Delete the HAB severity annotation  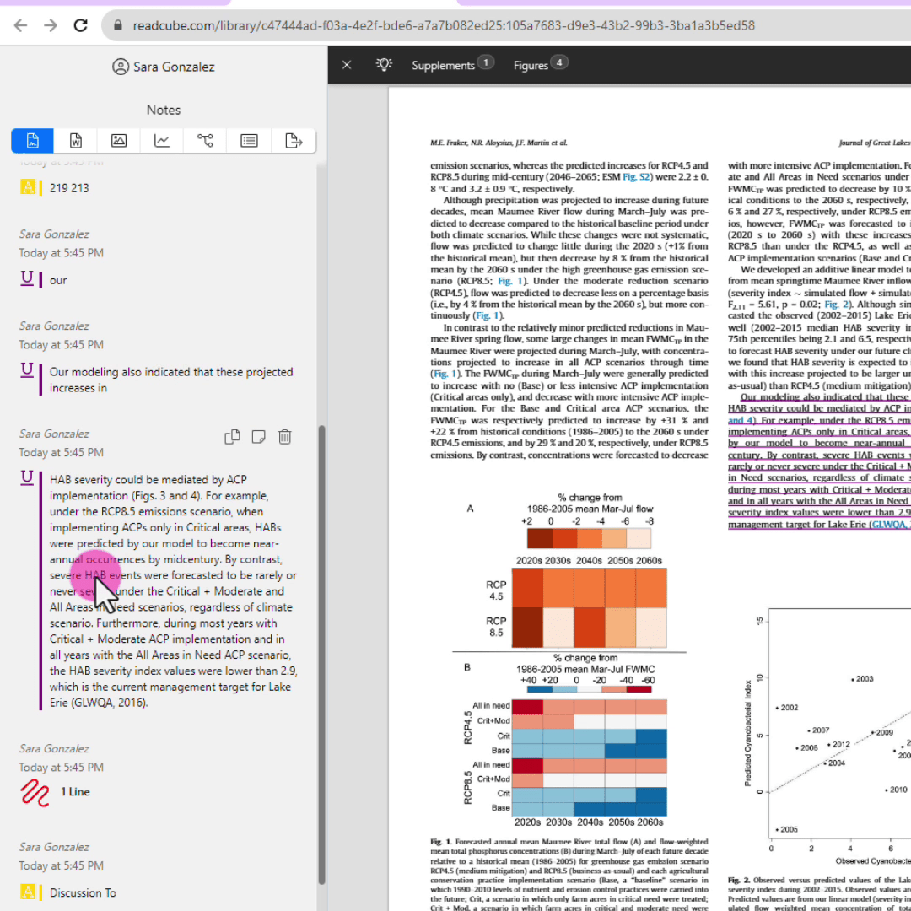(285, 436)
